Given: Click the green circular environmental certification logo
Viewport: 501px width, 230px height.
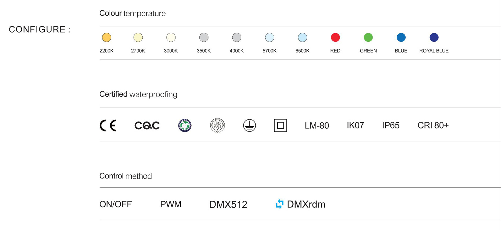Looking at the screenshot, I should 185,126.
